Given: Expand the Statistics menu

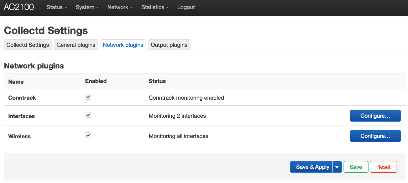Looking at the screenshot, I should click(x=155, y=7).
